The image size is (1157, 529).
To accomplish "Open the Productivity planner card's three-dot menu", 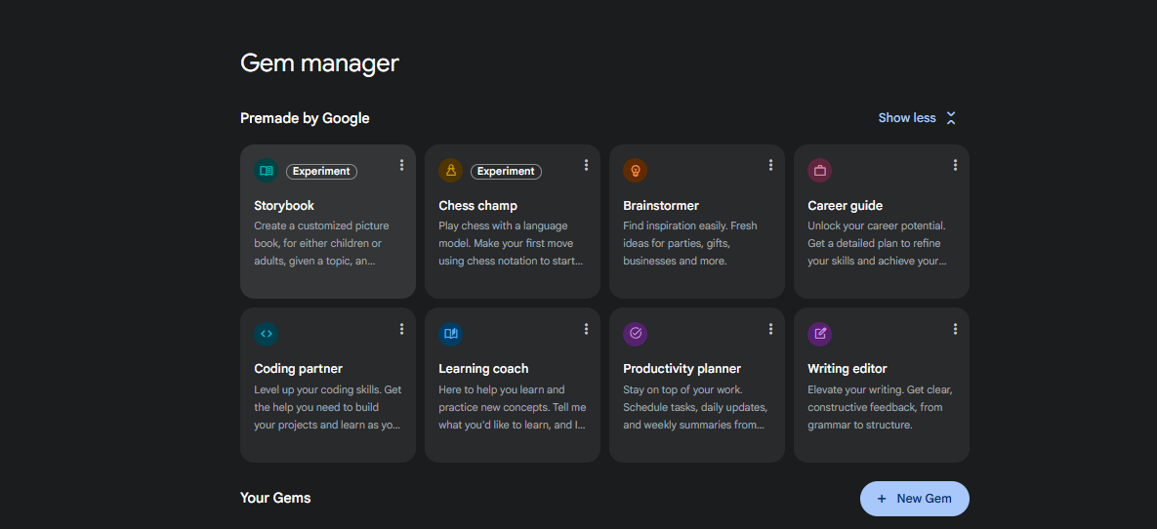I will point(770,329).
